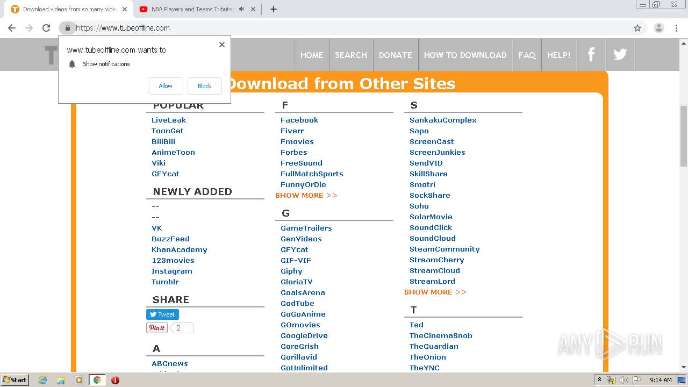Open the Facebook icon in site header
This screenshot has height=387, width=688.
click(x=591, y=54)
